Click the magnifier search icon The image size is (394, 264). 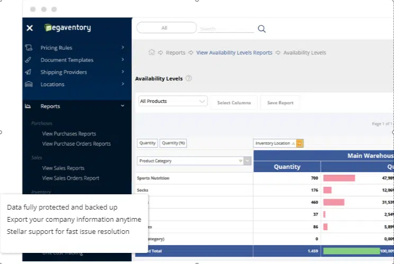262,29
